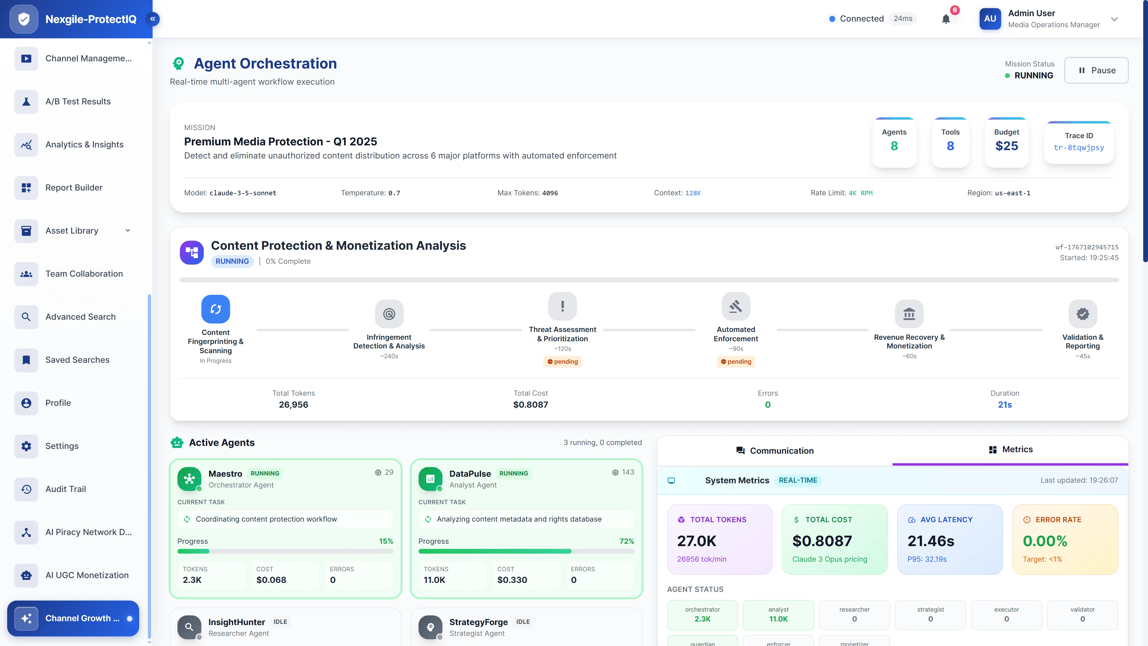Click DataPulse agent's 72% progress bar
This screenshot has width=1148, height=646.
tap(526, 551)
